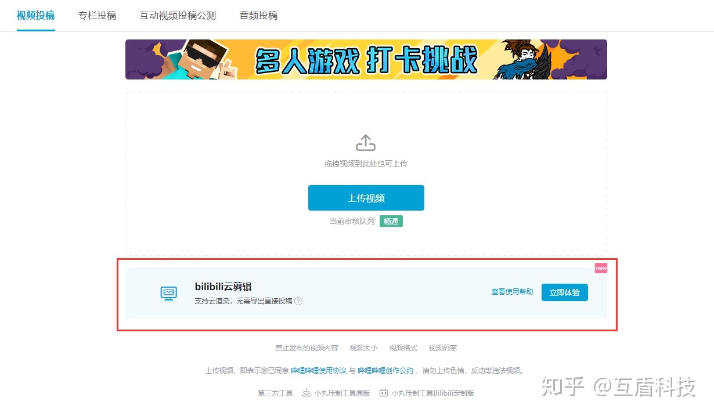The width and height of the screenshot is (714, 416).
Task: Click the 当前审核队列 label
Action: point(352,222)
